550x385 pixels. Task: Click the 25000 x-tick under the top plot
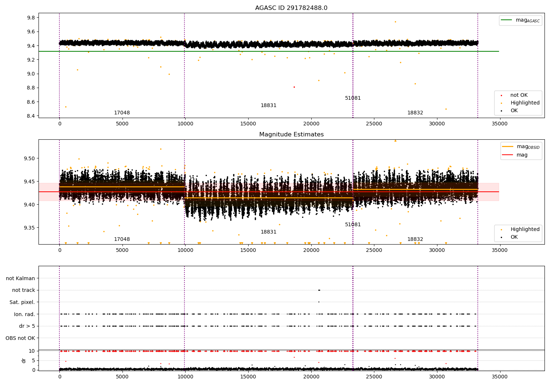[x=374, y=124]
